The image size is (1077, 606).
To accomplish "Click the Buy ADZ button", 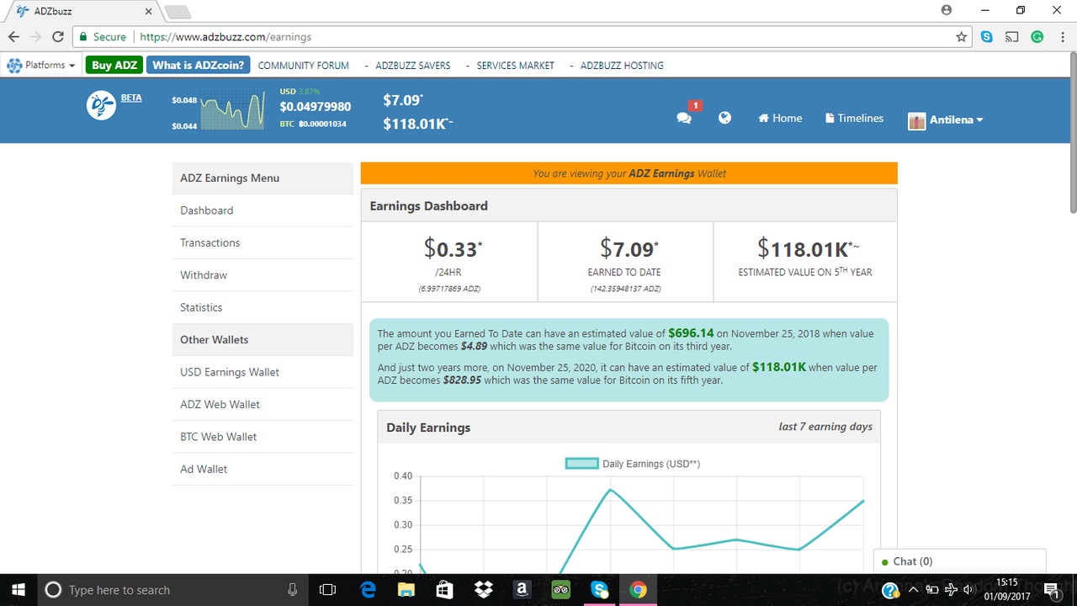I will [x=114, y=65].
